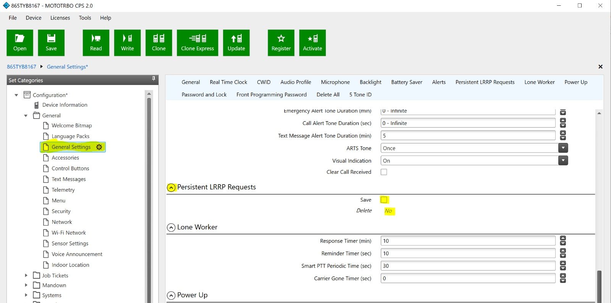Image resolution: width=611 pixels, height=303 pixels.
Task: Jump to the Password and Lock tab
Action: 204,95
